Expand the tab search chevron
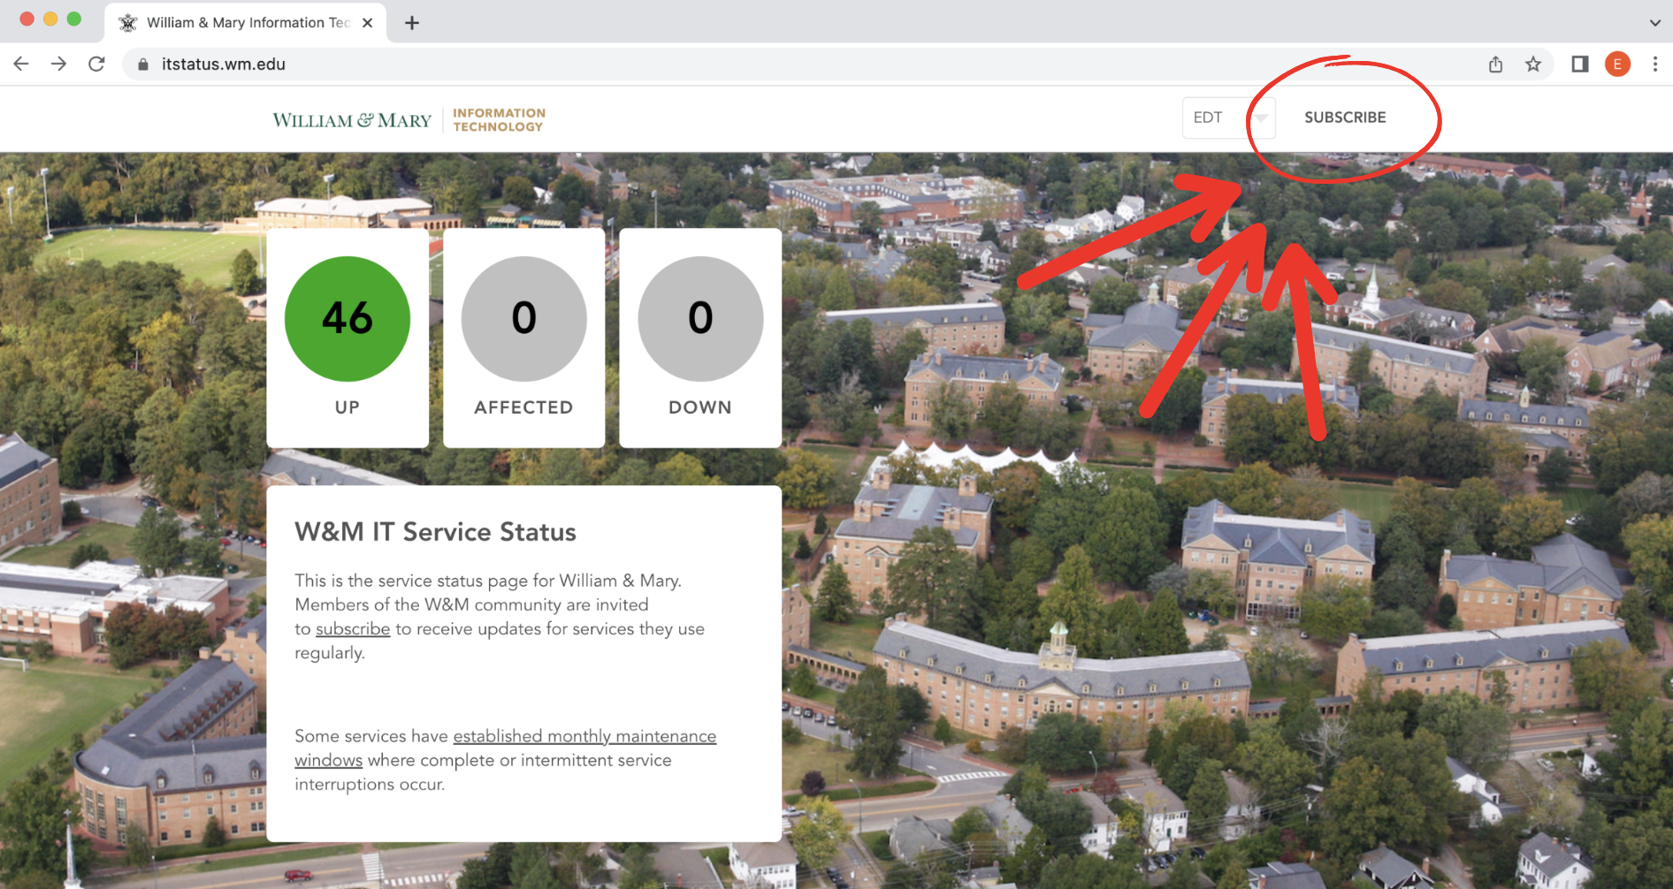Screen dimensions: 1673x889 [x=1654, y=23]
